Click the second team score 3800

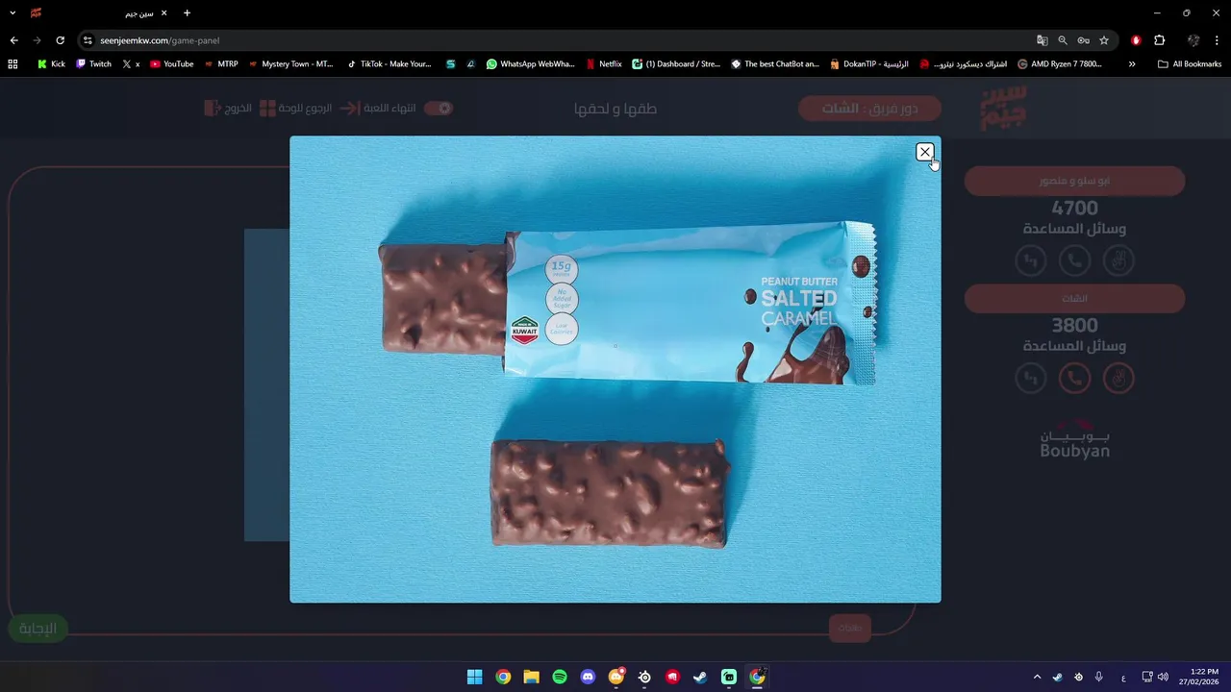1074,325
